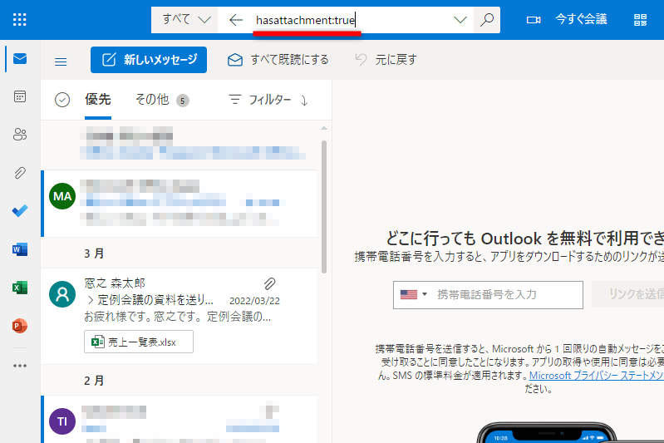This screenshot has height=443, width=664.
Task: Switch to the 優先 tab
Action: coord(98,100)
